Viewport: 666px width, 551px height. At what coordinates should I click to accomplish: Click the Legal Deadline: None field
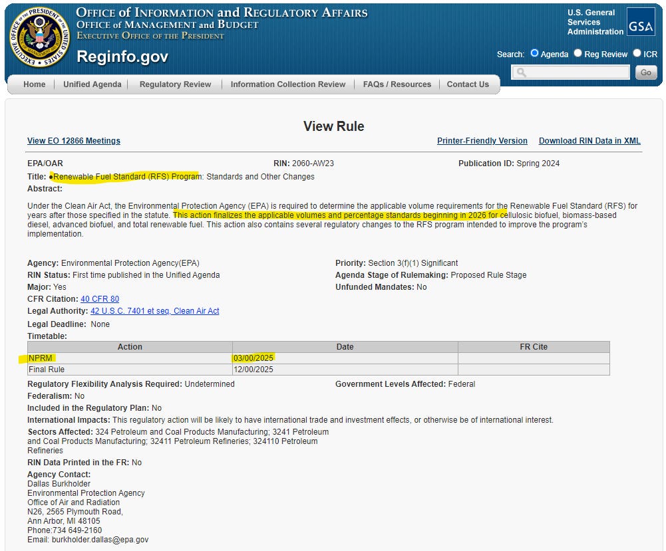pyautogui.click(x=69, y=324)
